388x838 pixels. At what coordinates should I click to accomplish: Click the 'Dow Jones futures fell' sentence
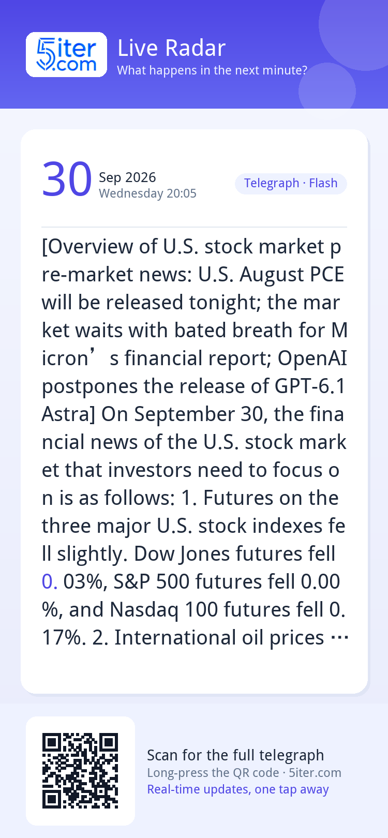click(235, 554)
